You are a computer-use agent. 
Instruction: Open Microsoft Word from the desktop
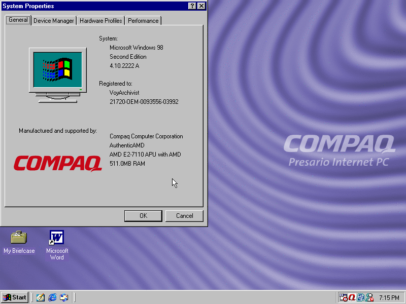point(56,238)
